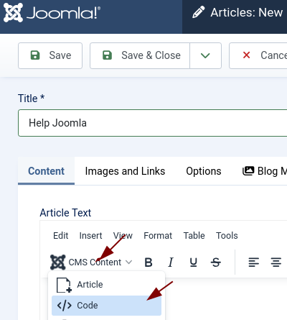287x320 pixels.
Task: Expand the Save & Close dropdown arrow
Action: (x=205, y=55)
